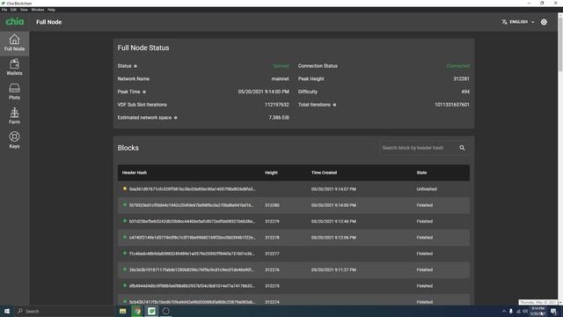Click the Windows taskbar Search box
The image size is (563, 317).
(64, 311)
